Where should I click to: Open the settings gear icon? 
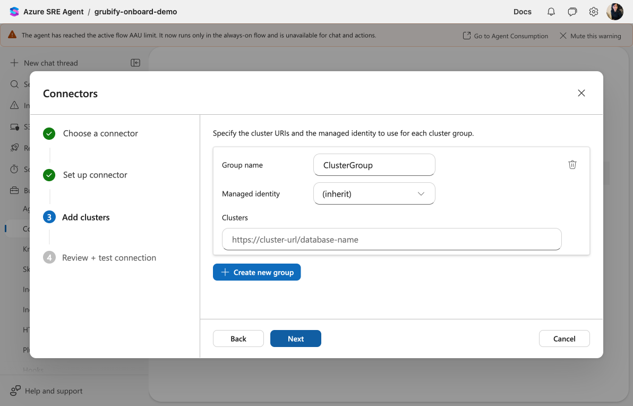click(x=594, y=12)
